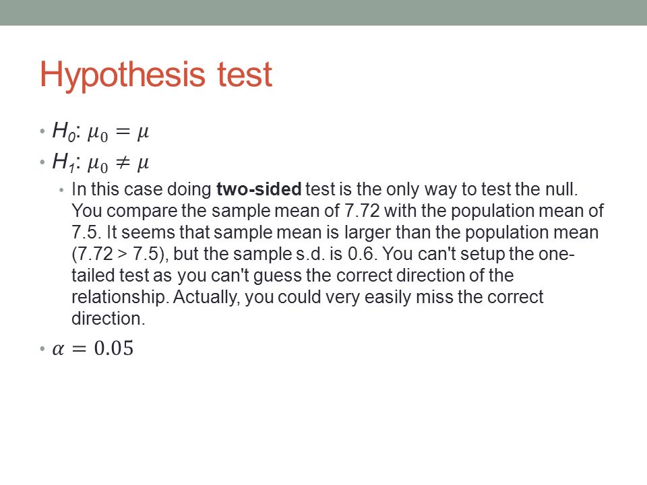Click the H0 null hypothesis equation
647x485 pixels.
point(100,131)
